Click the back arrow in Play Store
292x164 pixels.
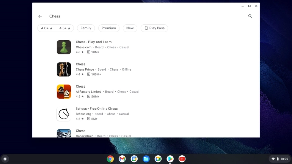[x=40, y=16]
